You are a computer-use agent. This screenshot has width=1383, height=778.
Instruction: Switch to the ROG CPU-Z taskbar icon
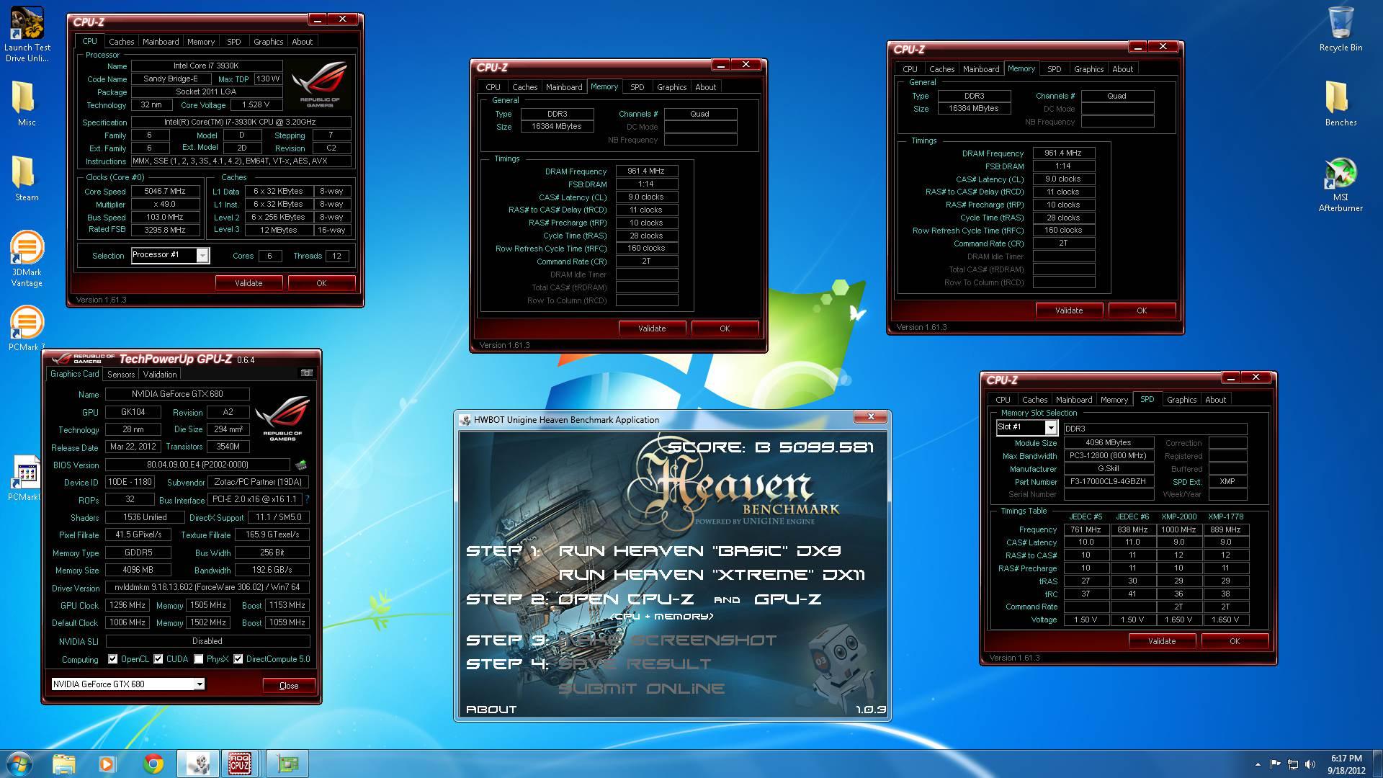click(x=241, y=764)
